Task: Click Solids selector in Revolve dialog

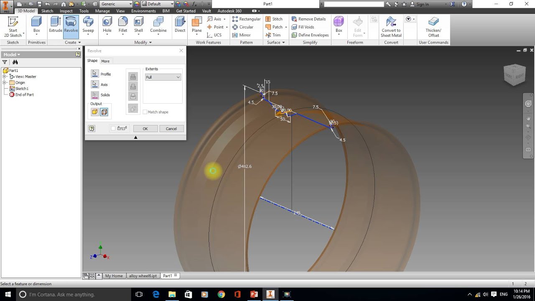Action: (x=95, y=95)
